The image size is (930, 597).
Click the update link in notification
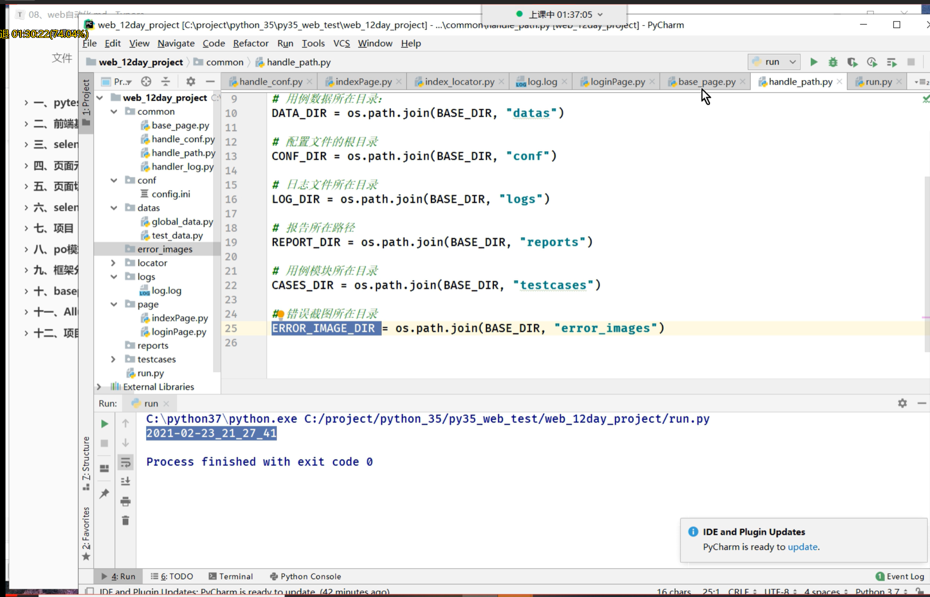802,547
